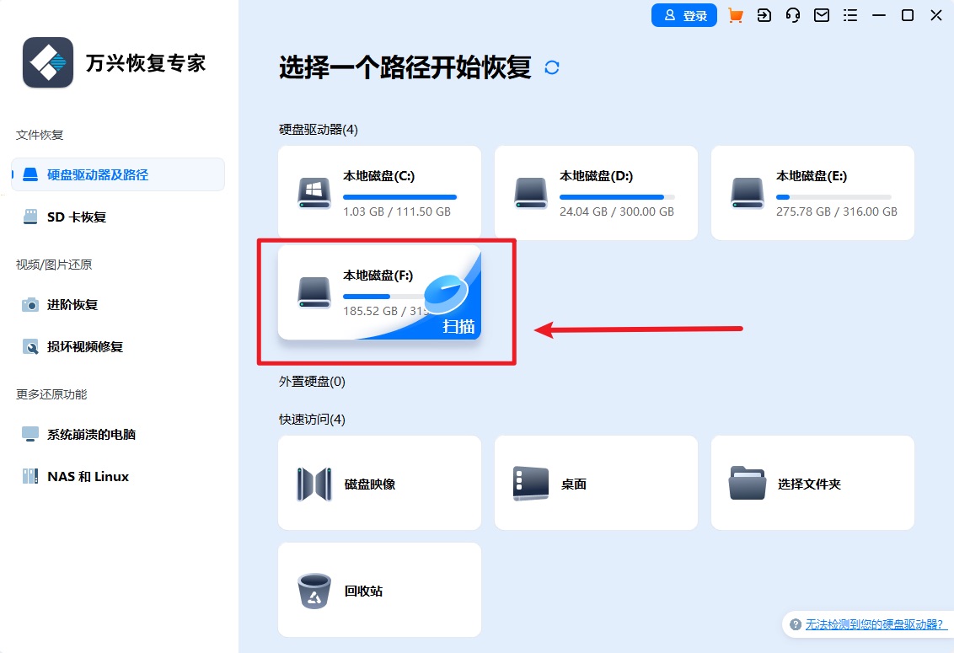Click the 万兴恢复专家 logo icon
Screen dimensions: 954x653
click(48, 62)
